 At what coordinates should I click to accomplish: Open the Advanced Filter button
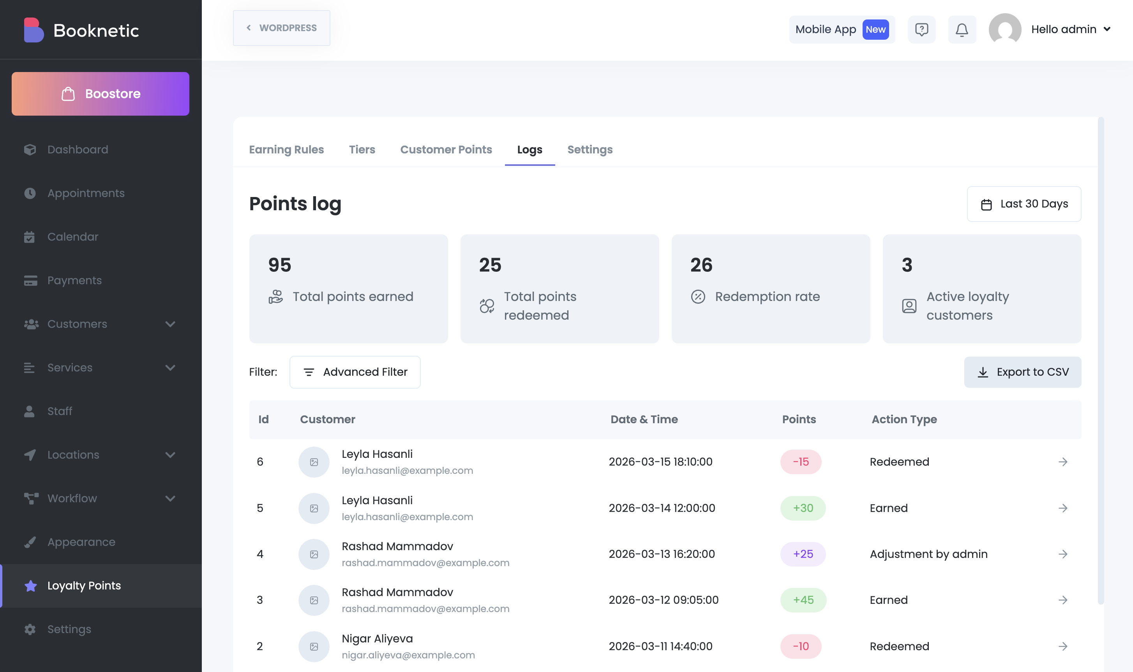pyautogui.click(x=355, y=372)
